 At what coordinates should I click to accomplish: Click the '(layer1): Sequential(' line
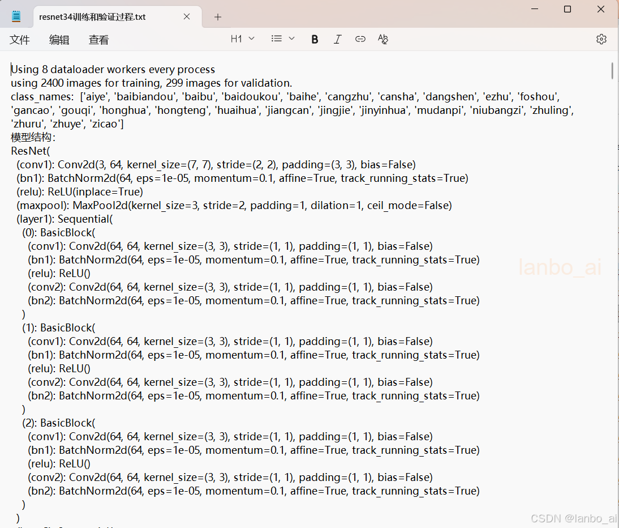pos(65,219)
